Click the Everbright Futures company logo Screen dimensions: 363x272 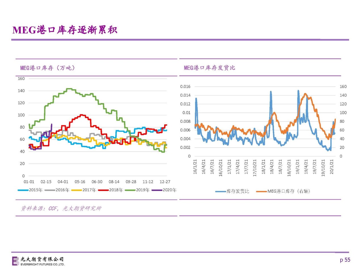(39, 261)
